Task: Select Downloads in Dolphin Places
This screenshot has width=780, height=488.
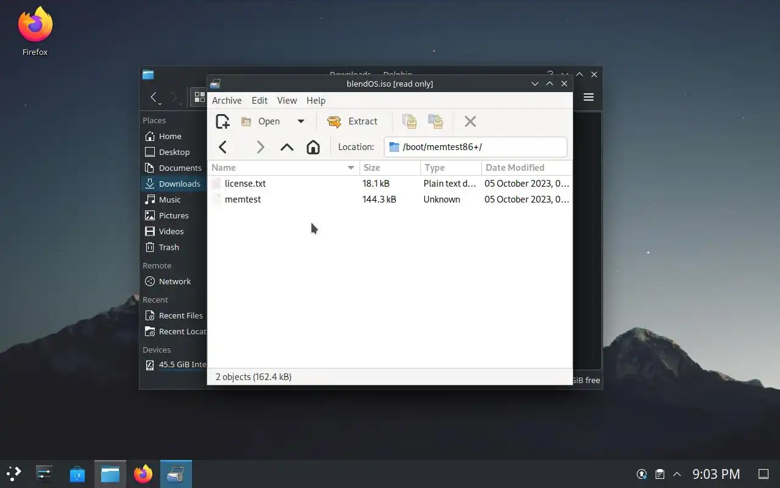Action: (173, 184)
